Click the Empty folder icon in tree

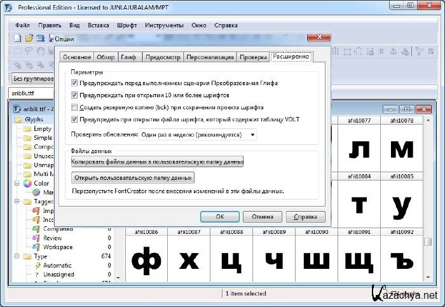[27, 128]
